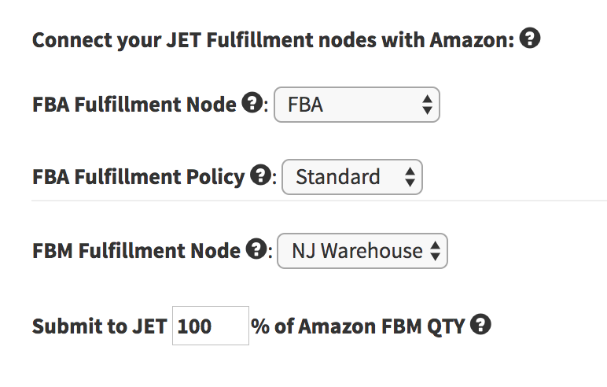Image resolution: width=607 pixels, height=387 pixels.
Task: Click the '% of Amazon FBM QTY' text
Action: point(357,326)
